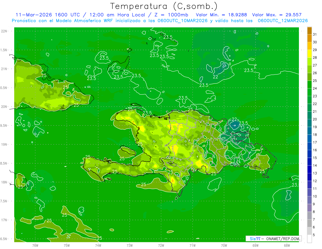Click the "76W" longitude label
322x249 pixels.
coord(35,246)
